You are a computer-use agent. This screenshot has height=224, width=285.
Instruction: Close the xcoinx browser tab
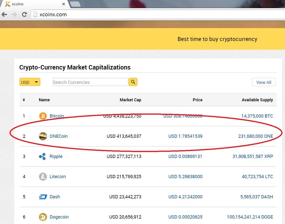pyautogui.click(x=64, y=4)
